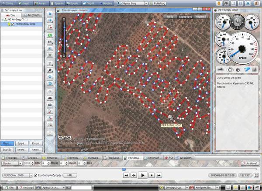This screenshot has height=191, width=262.
Task: Click the green phone call icon
Action: point(50,34)
